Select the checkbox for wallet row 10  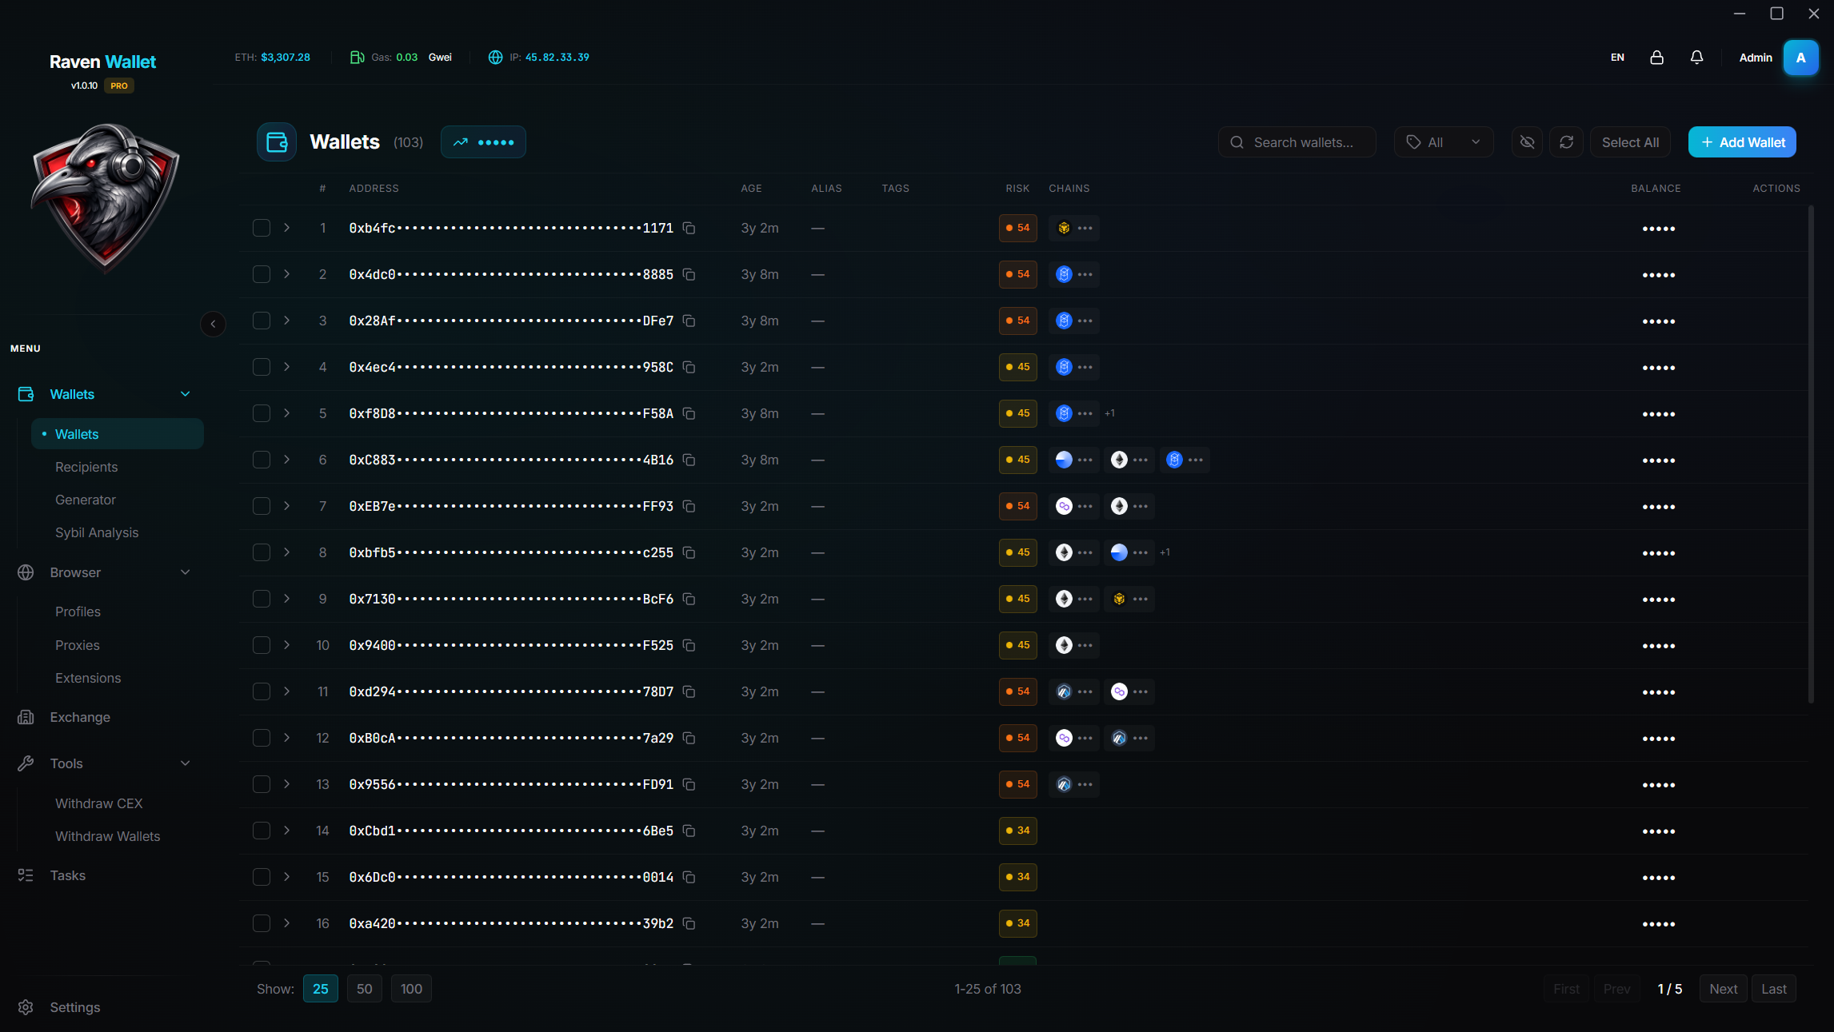pos(261,645)
